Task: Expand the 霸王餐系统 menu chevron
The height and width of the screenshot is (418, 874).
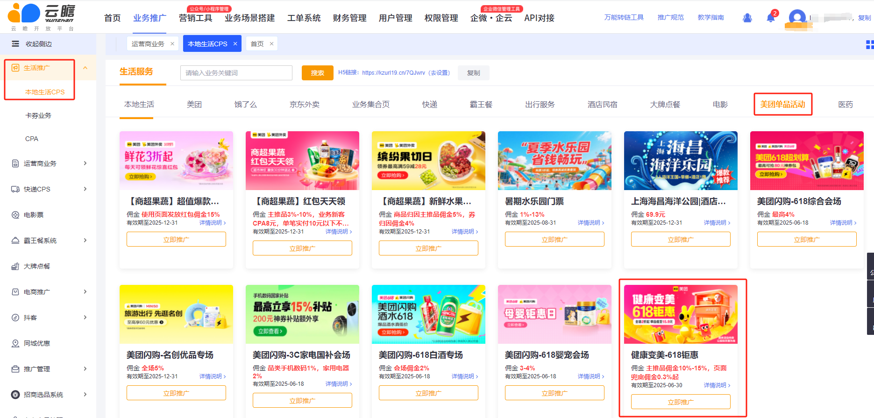Action: 85,240
